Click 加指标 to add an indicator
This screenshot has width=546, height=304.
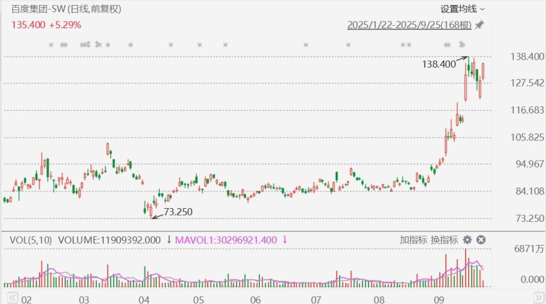[414, 239]
